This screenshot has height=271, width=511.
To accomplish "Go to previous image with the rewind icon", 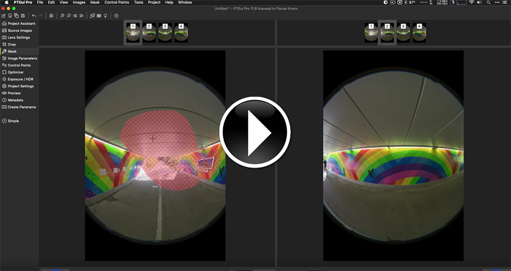I will [75, 16].
